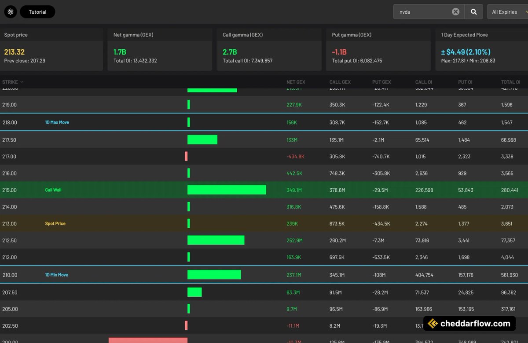Click the 213.32 spot price value
Image resolution: width=528 pixels, height=343 pixels.
(x=15, y=52)
